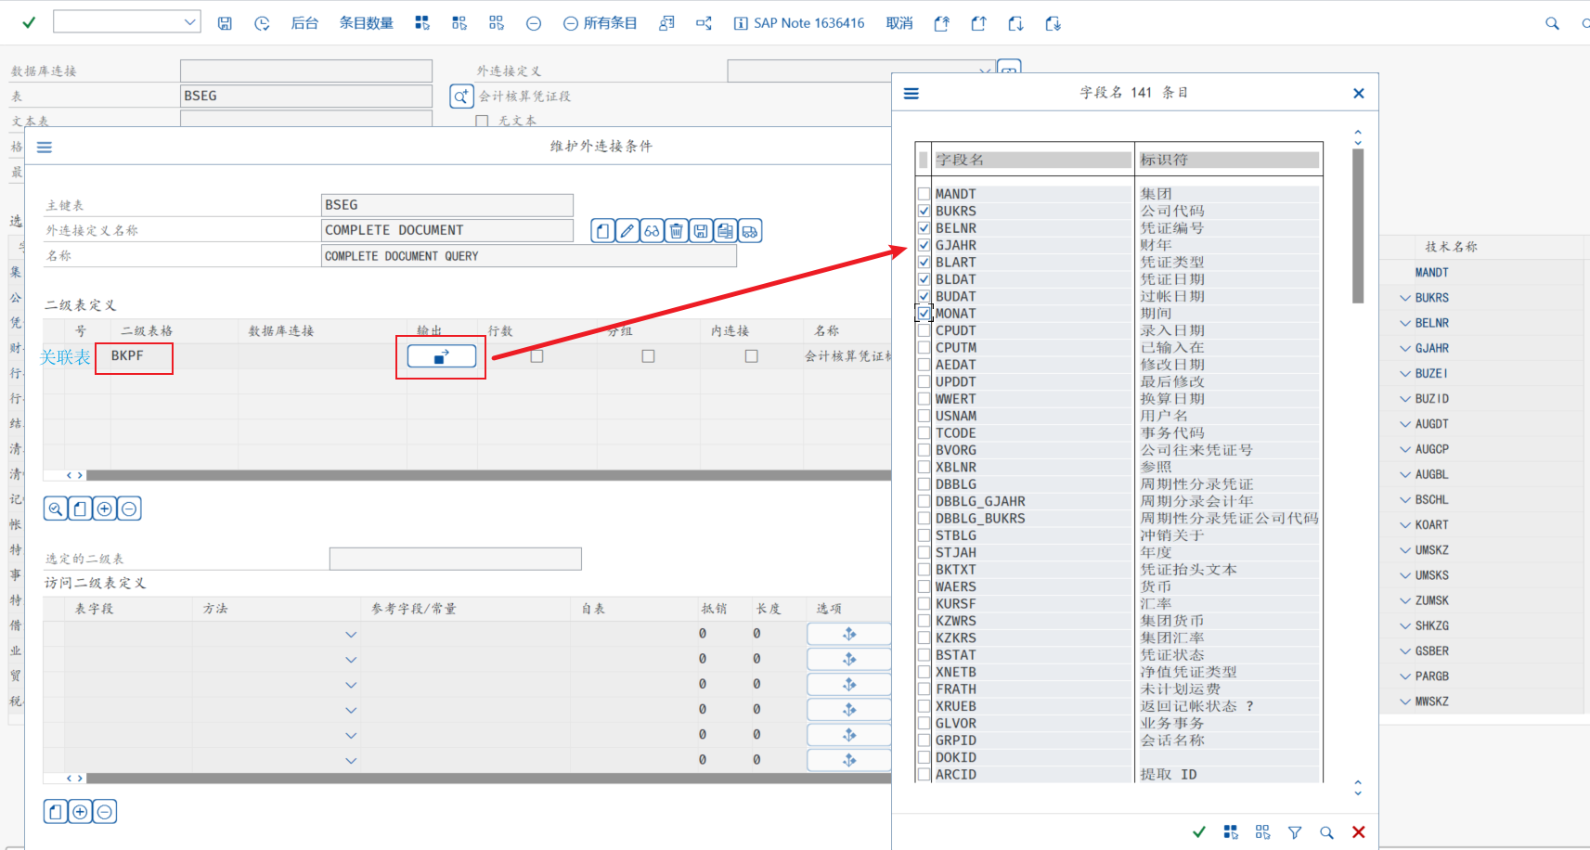This screenshot has height=850, width=1590.
Task: Click the 标识符 column header in the popup
Action: click(1229, 160)
